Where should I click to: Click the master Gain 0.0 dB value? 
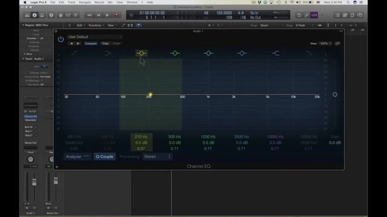click(x=334, y=143)
